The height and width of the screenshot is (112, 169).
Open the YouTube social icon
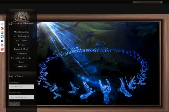coord(2,45)
